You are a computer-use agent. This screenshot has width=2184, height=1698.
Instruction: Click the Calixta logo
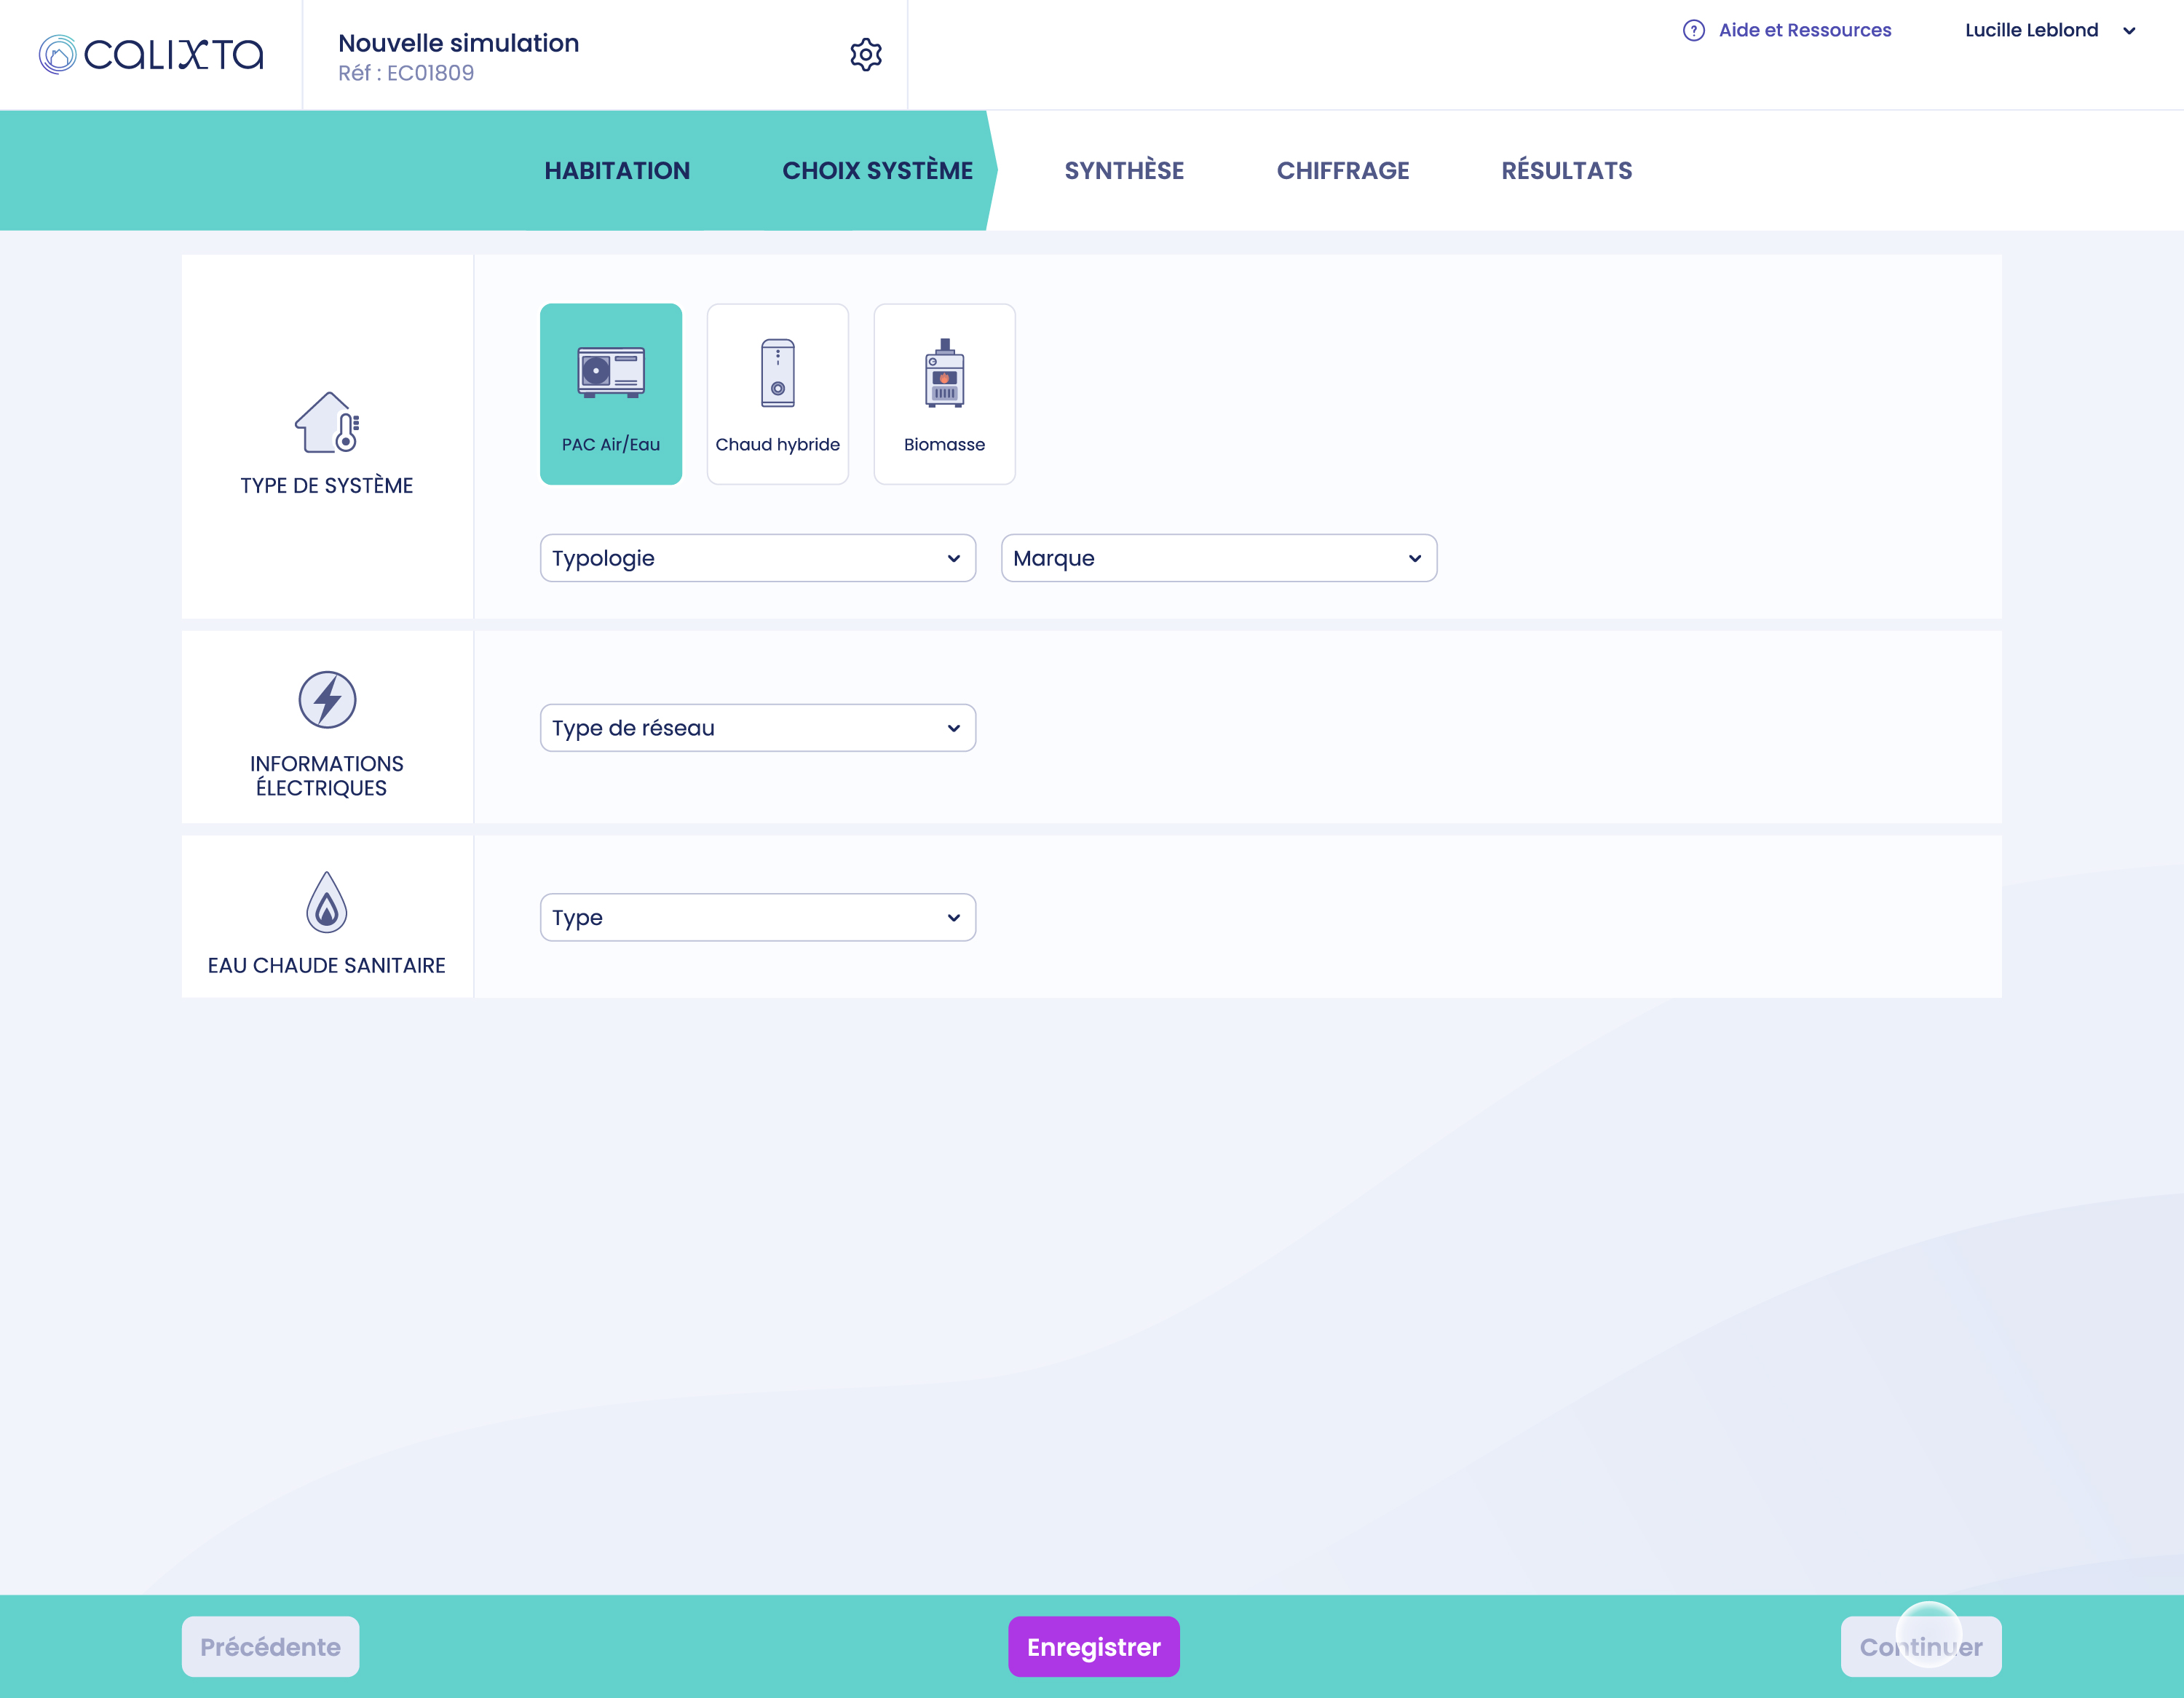coord(151,54)
